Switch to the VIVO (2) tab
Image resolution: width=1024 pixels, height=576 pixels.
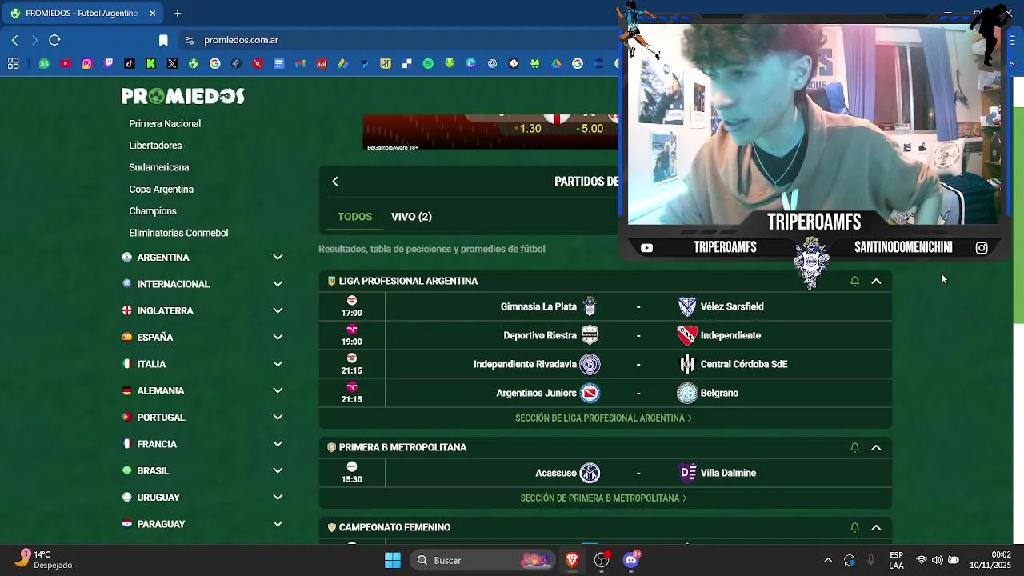(411, 217)
